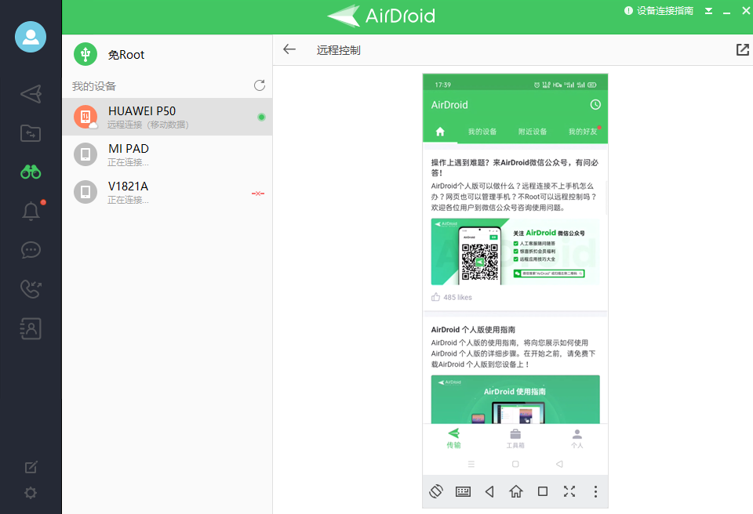
Task: Open the contacts icon in sidebar
Action: coord(31,328)
